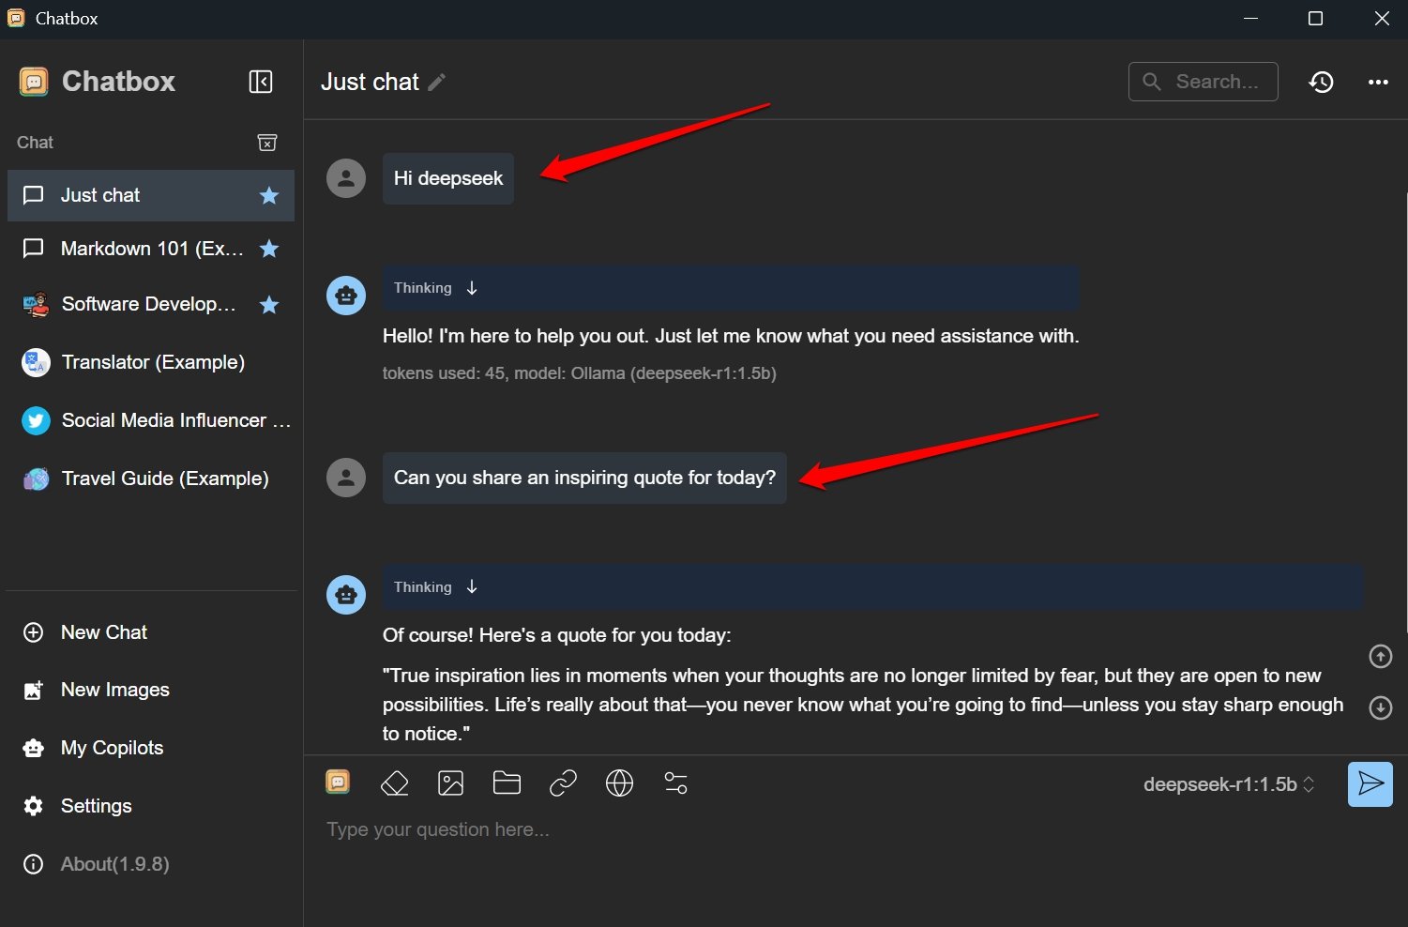The width and height of the screenshot is (1408, 927).
Task: Start a New Chat
Action: 151,632
